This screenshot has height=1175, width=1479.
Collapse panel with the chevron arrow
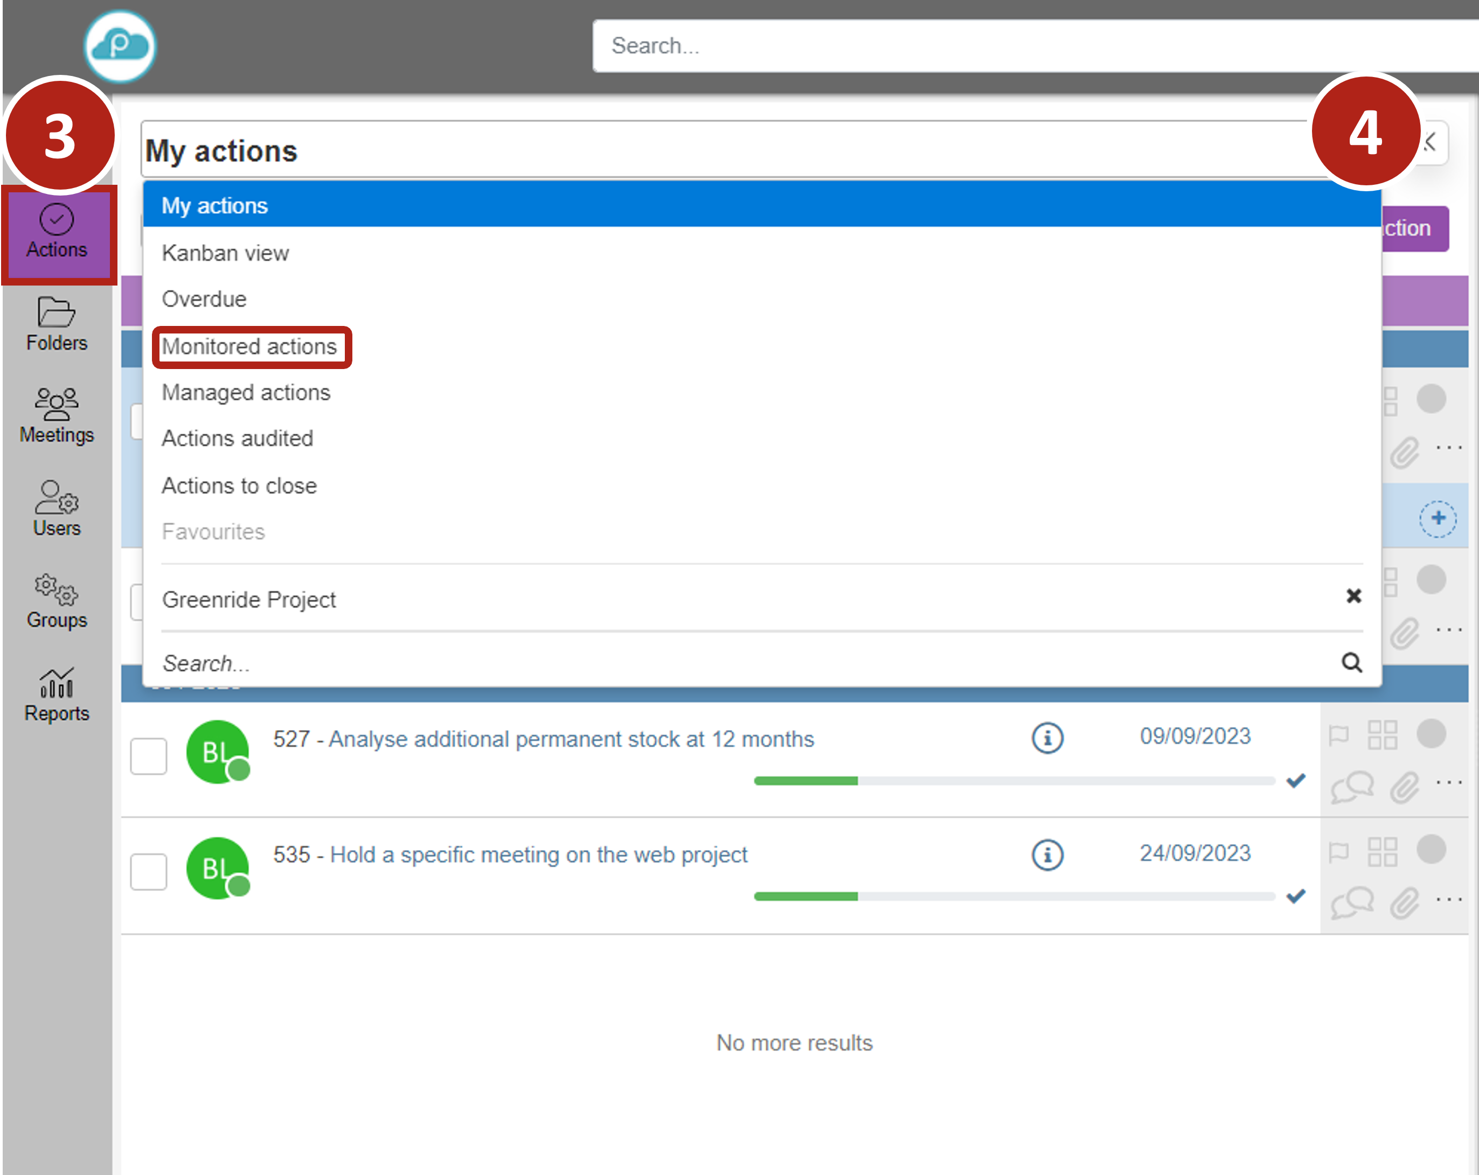[1432, 143]
